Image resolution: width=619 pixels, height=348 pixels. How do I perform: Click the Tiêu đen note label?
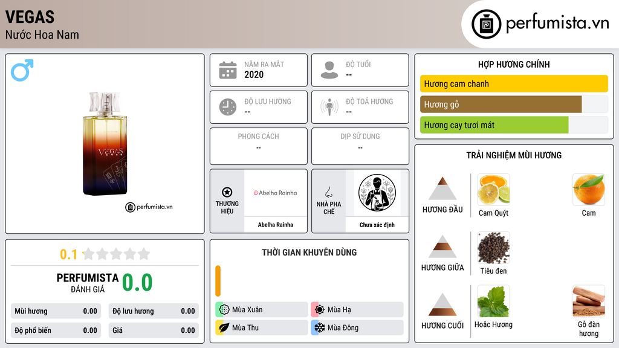click(493, 271)
